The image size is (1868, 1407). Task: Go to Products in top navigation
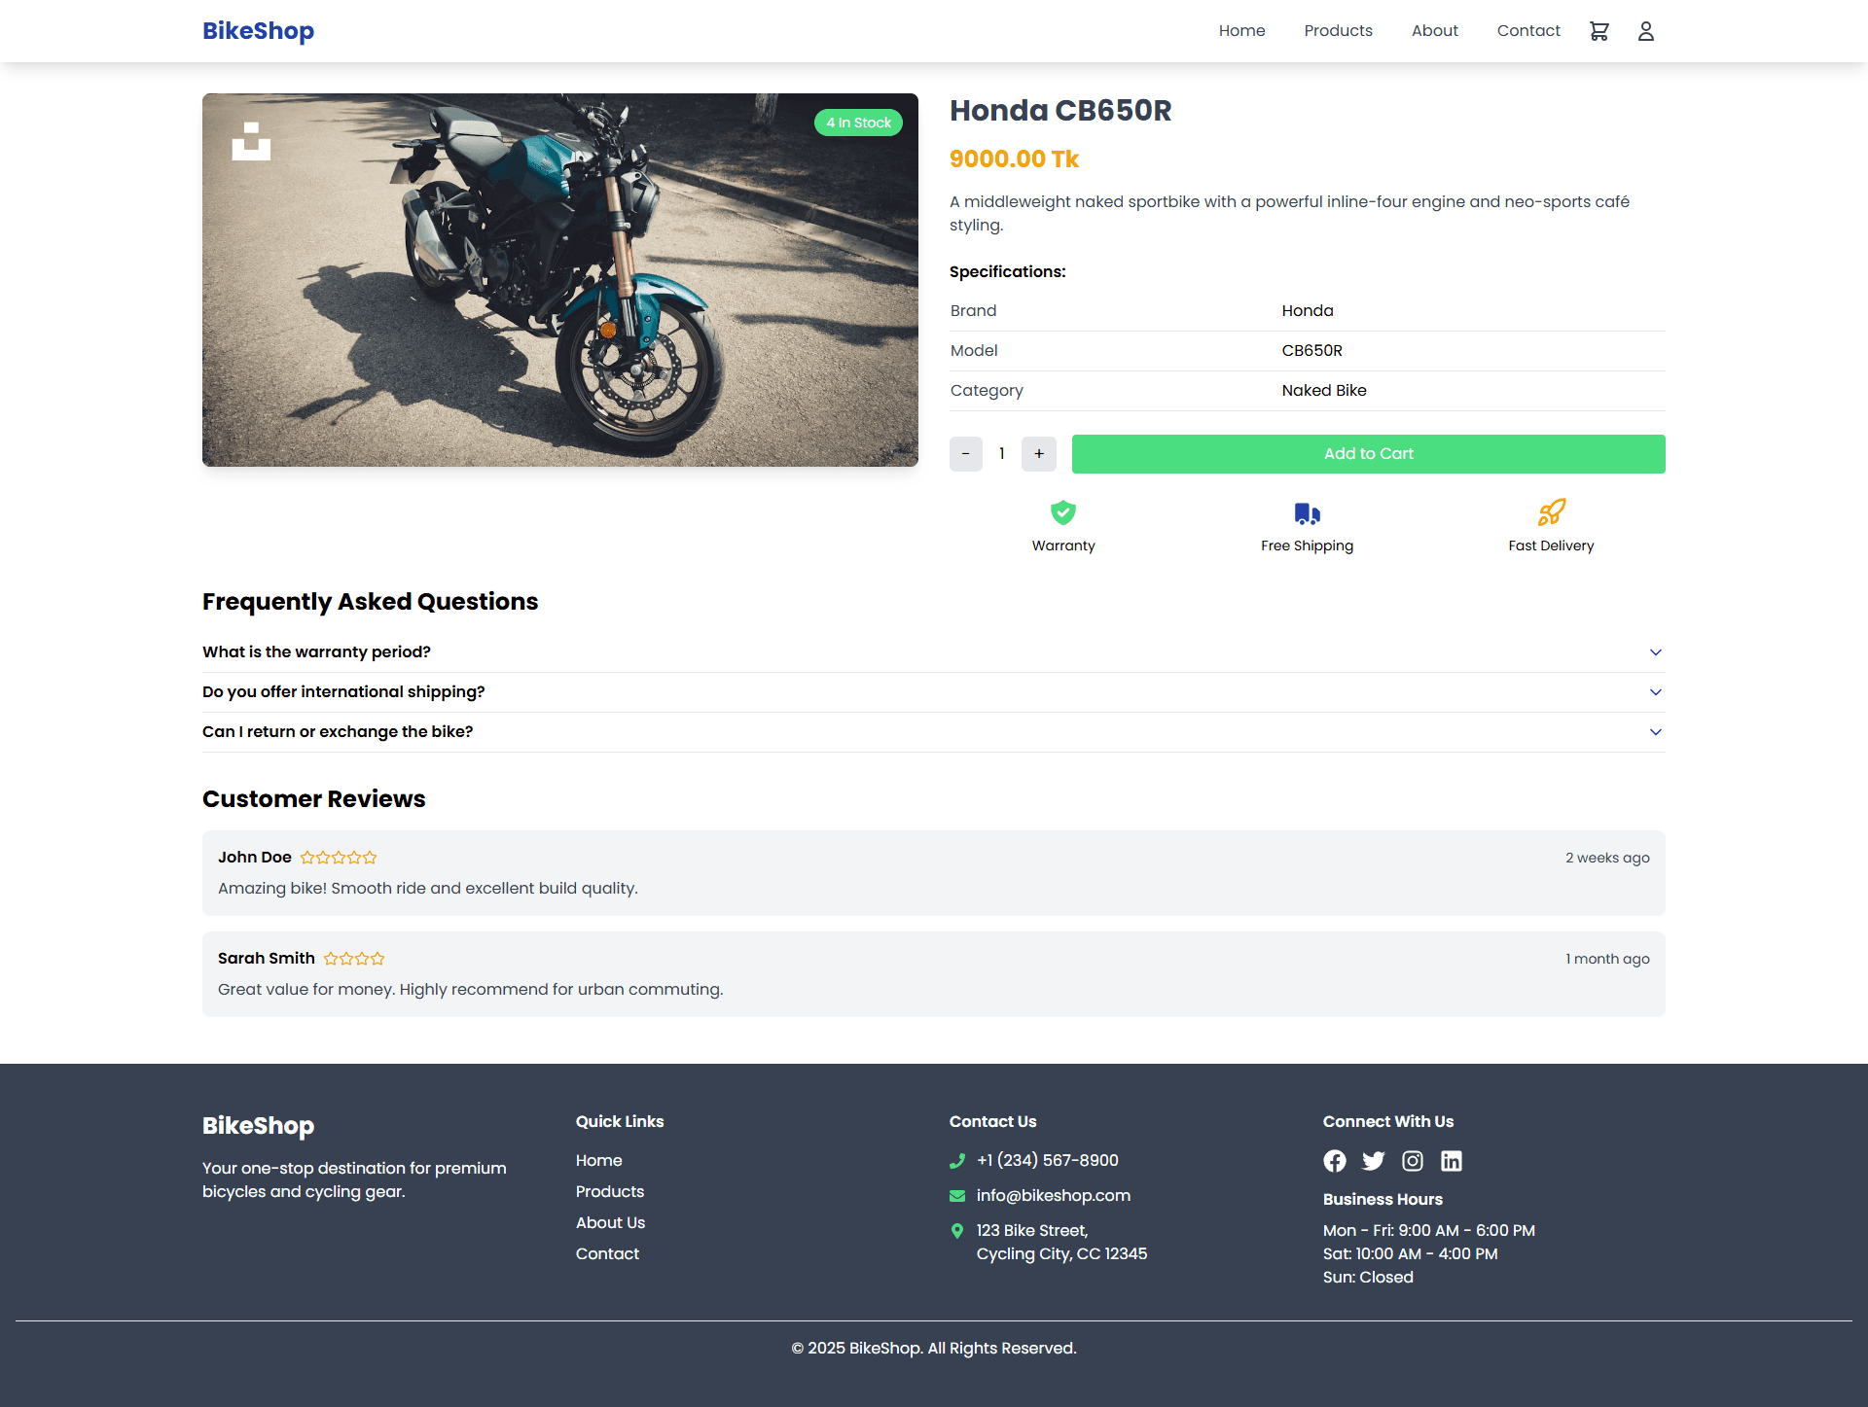[1338, 31]
